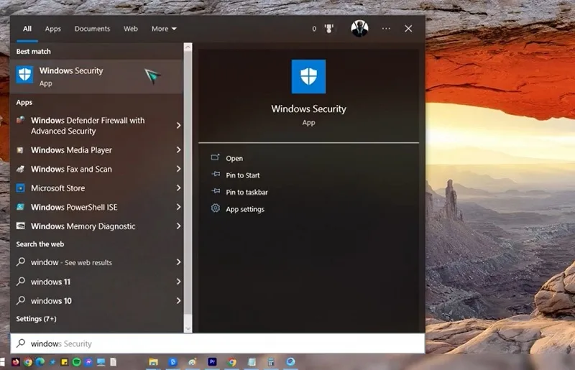
Task: Open Windows Security best match result
Action: point(97,76)
